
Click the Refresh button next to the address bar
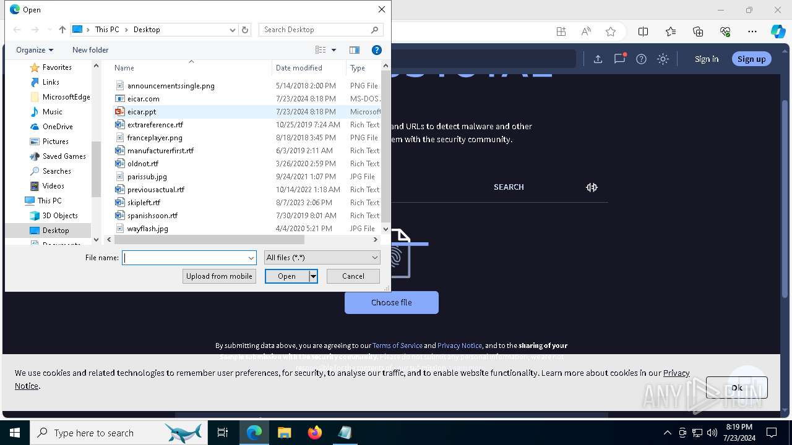pyautogui.click(x=245, y=30)
